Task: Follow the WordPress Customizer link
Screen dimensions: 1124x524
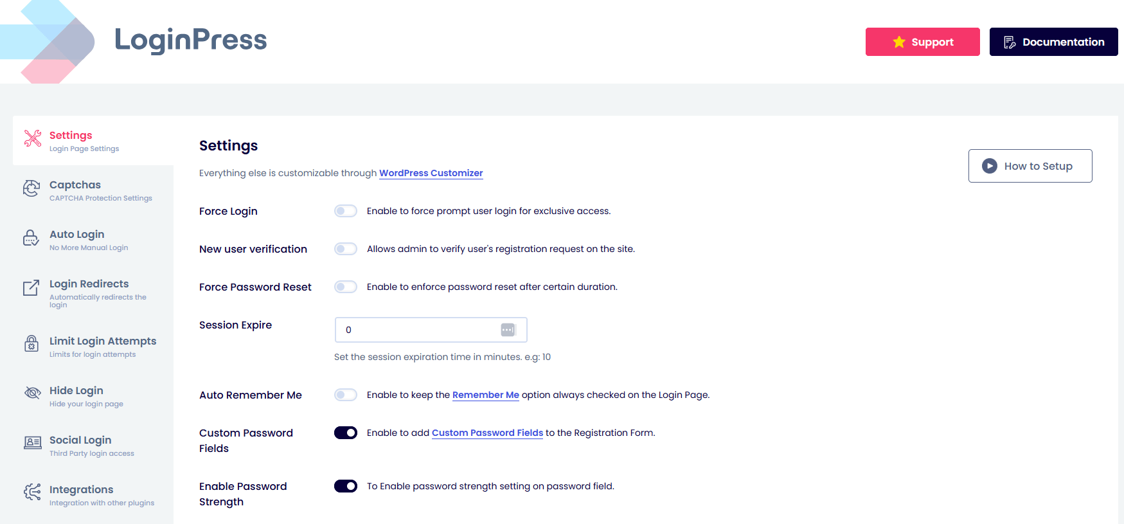Action: [x=431, y=173]
